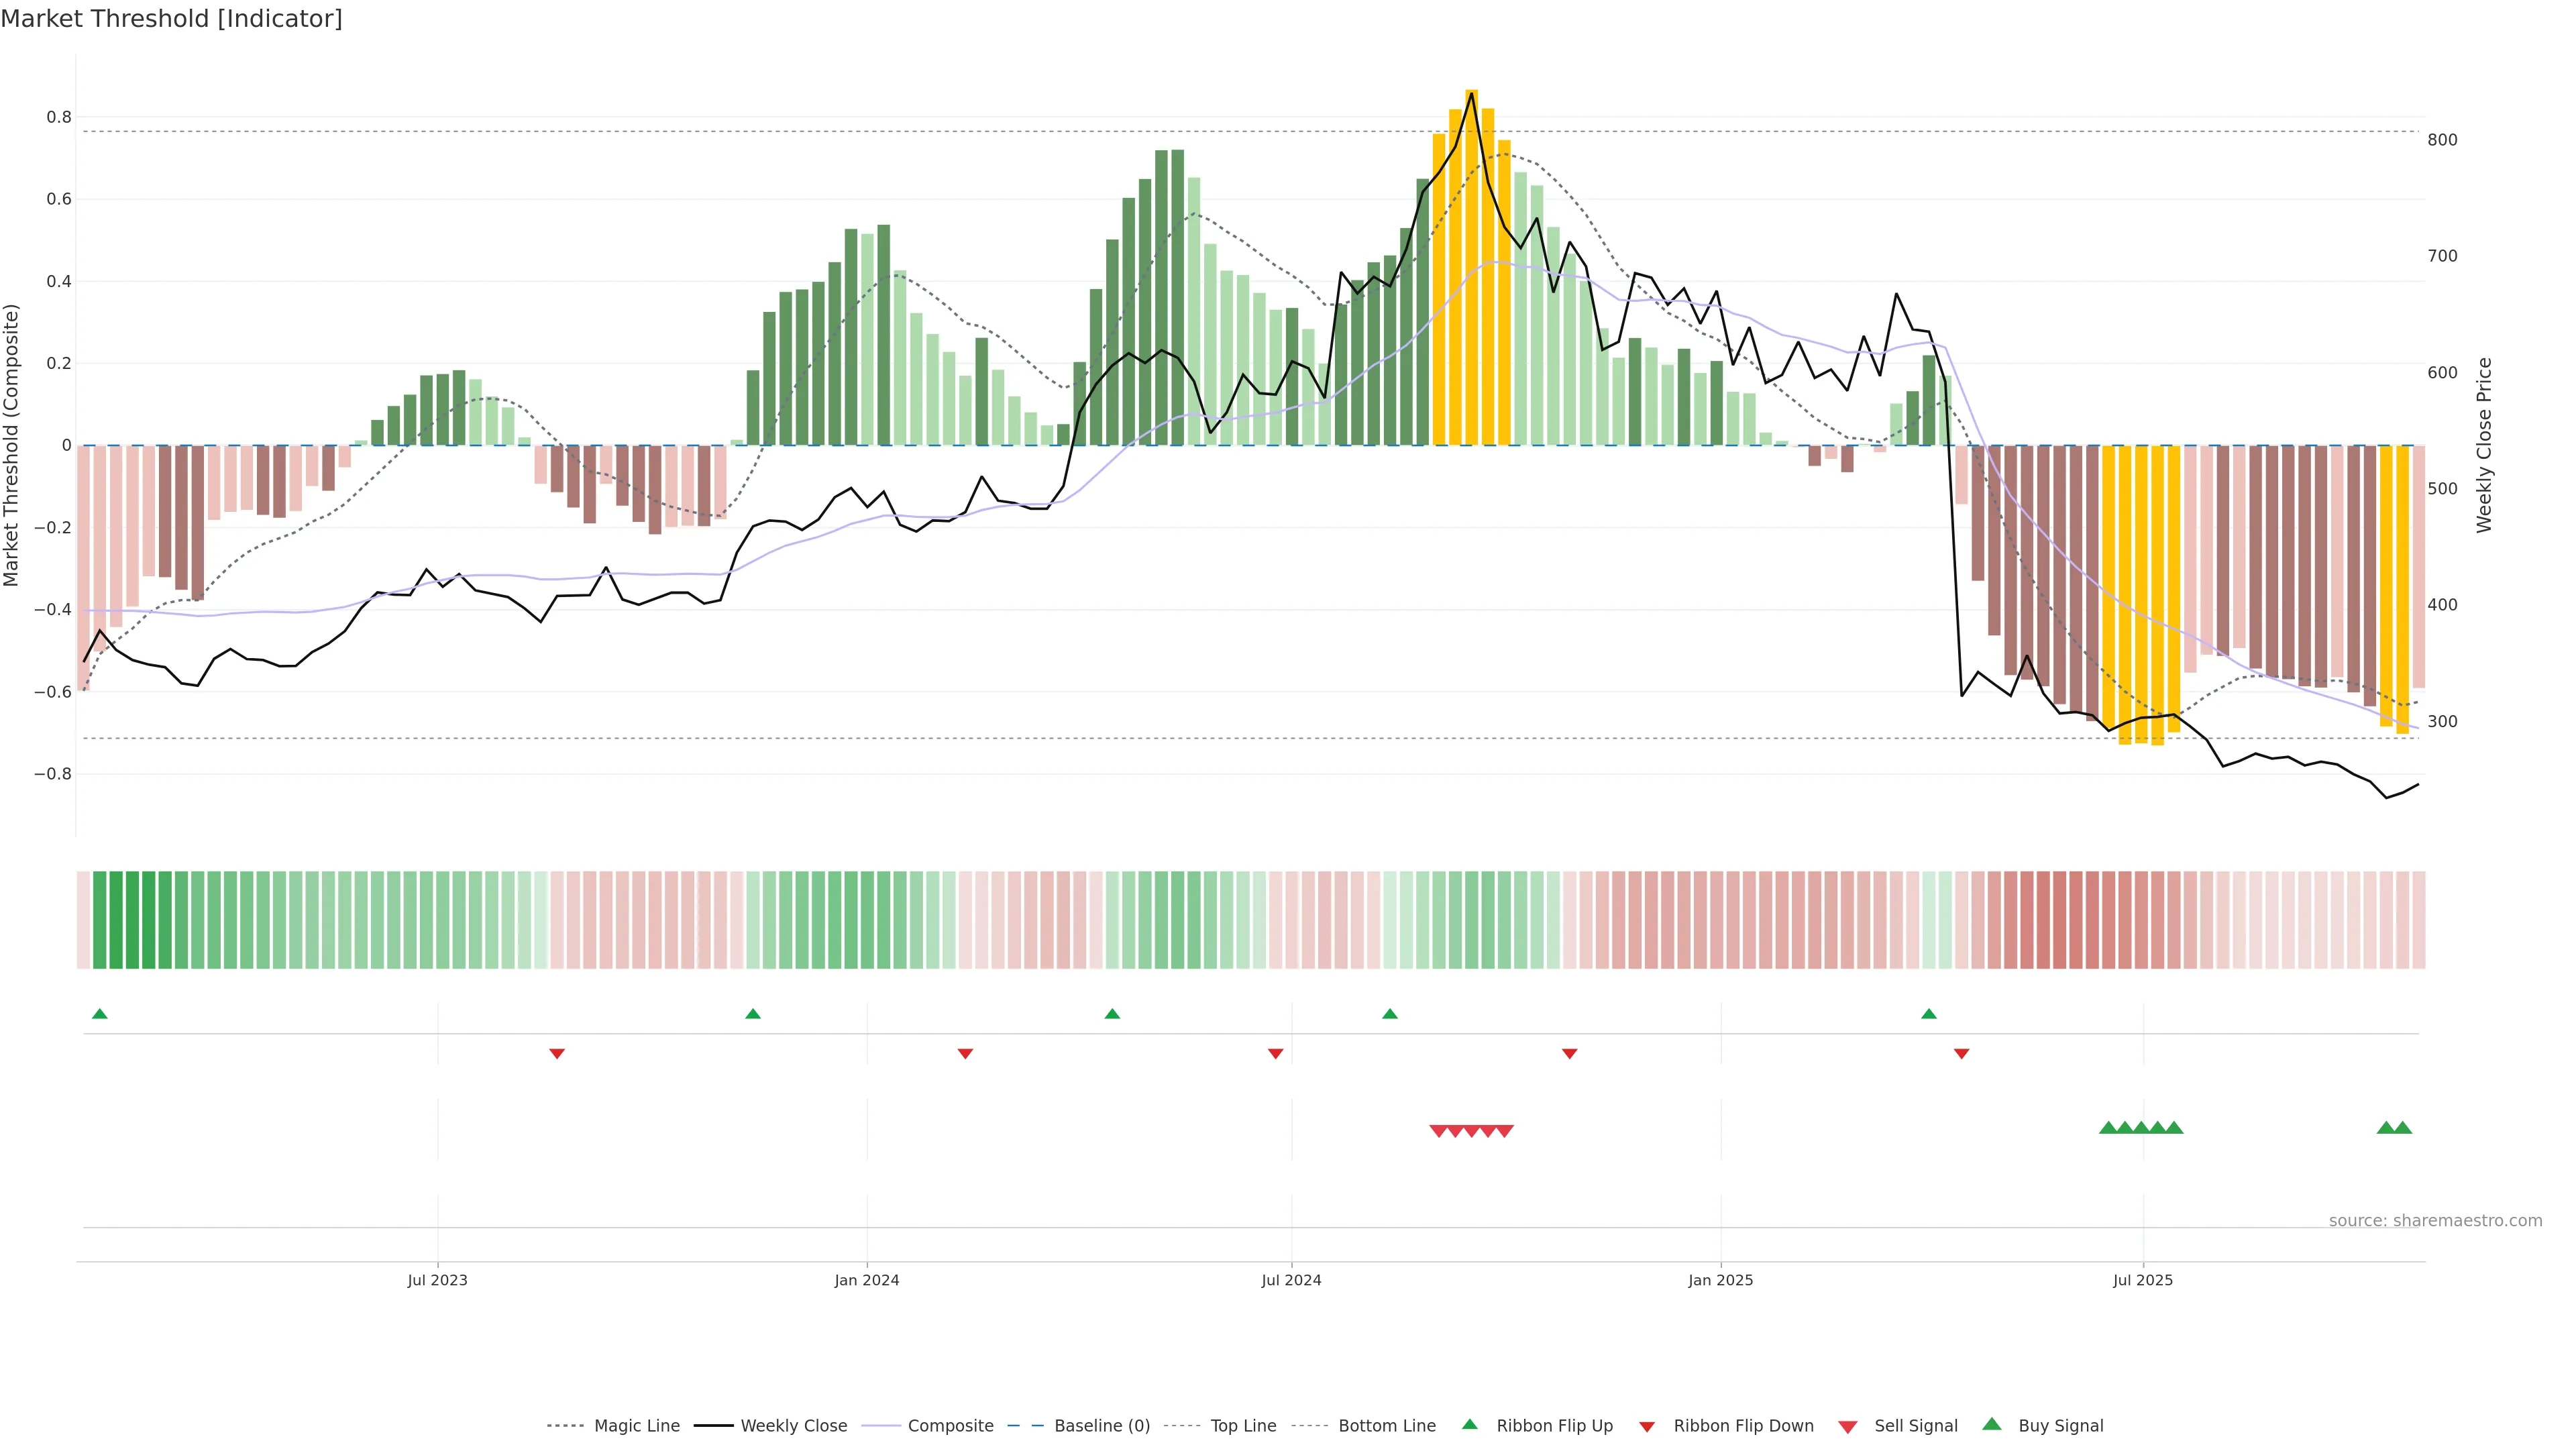
Task: Click the Jan 2025 axis label
Action: click(1720, 1280)
